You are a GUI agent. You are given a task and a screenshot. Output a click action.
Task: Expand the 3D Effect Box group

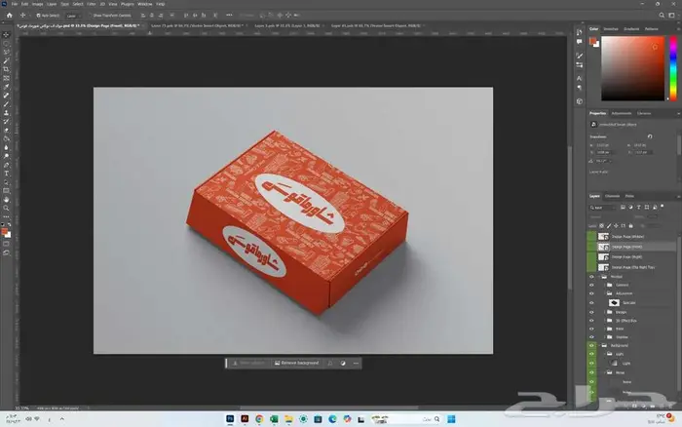605,321
